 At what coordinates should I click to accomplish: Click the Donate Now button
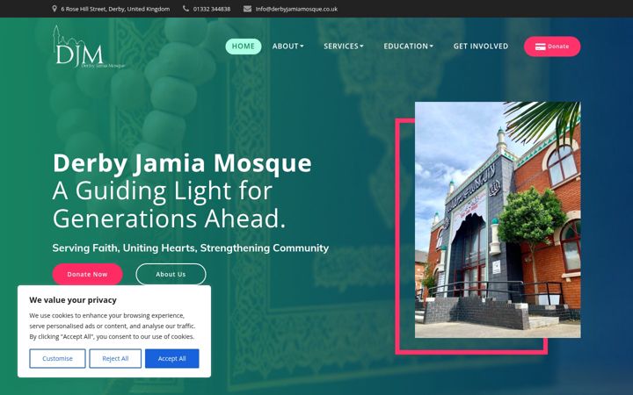click(87, 274)
